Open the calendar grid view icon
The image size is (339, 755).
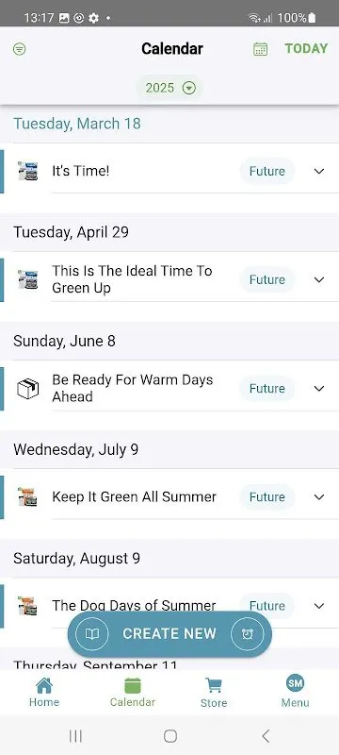point(260,49)
